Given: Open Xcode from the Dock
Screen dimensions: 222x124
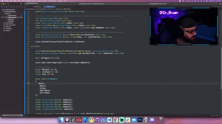Looking at the screenshot, I should coord(85,120).
